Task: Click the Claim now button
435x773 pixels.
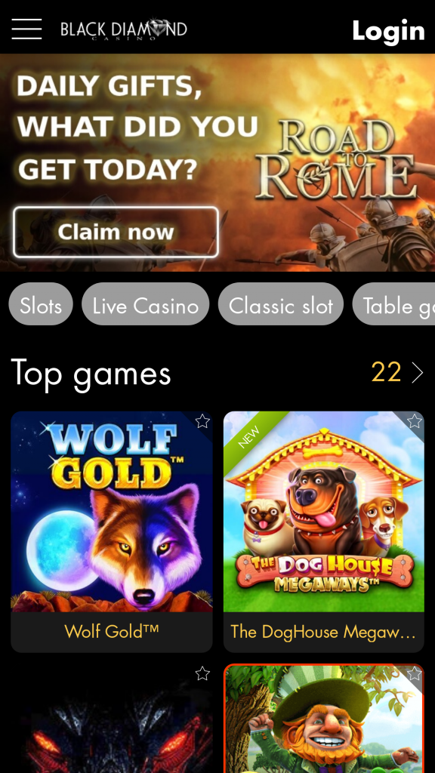Action: (116, 233)
